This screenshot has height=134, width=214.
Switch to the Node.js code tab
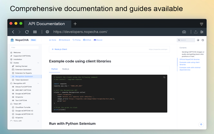pos(66,69)
